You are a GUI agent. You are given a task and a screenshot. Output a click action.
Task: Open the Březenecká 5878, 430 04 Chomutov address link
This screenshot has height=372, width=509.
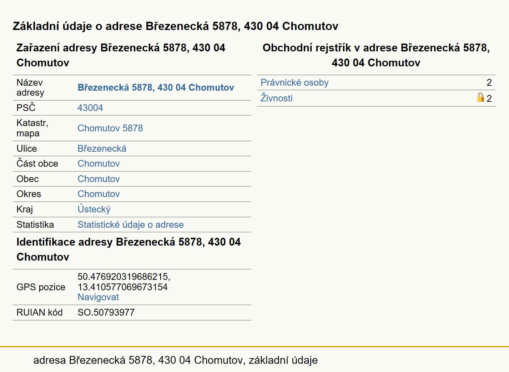pyautogui.click(x=156, y=87)
